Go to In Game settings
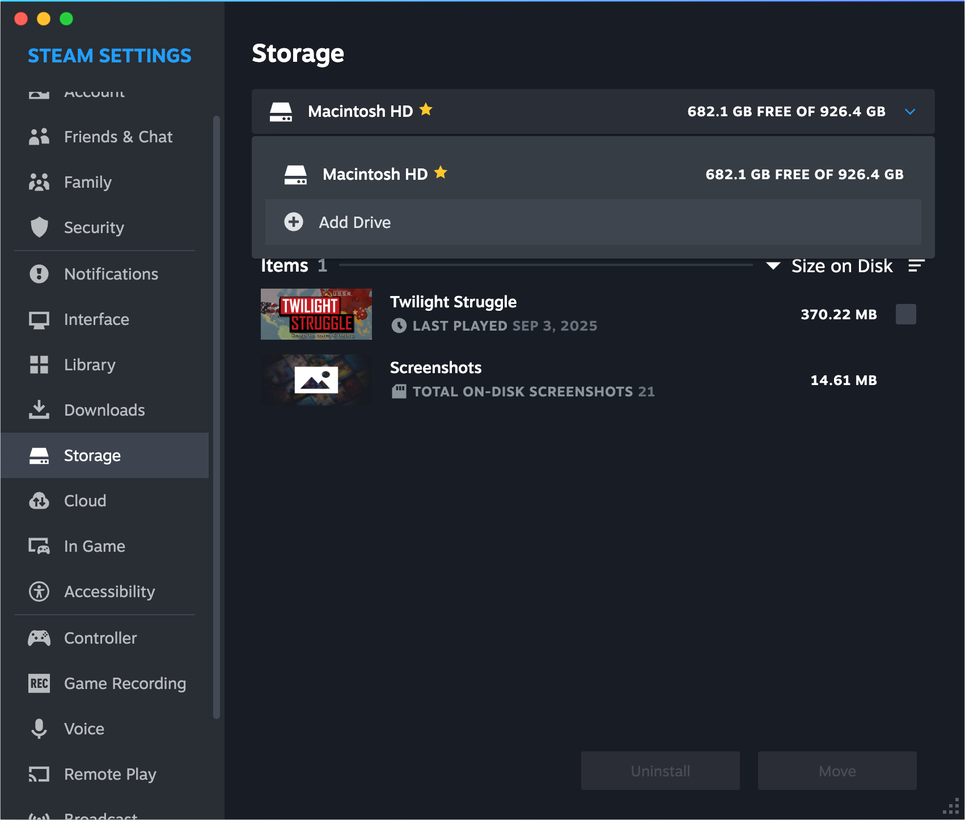 click(105, 546)
